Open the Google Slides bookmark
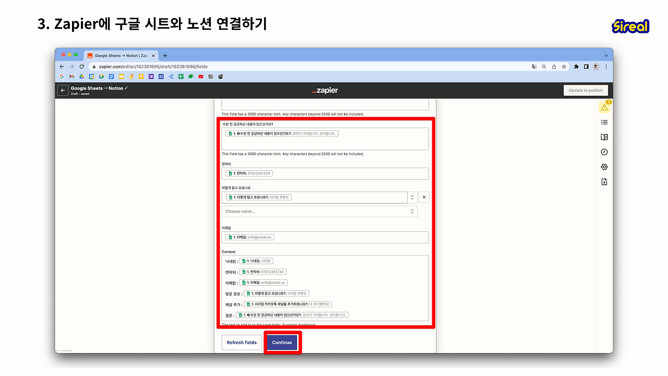 click(121, 76)
